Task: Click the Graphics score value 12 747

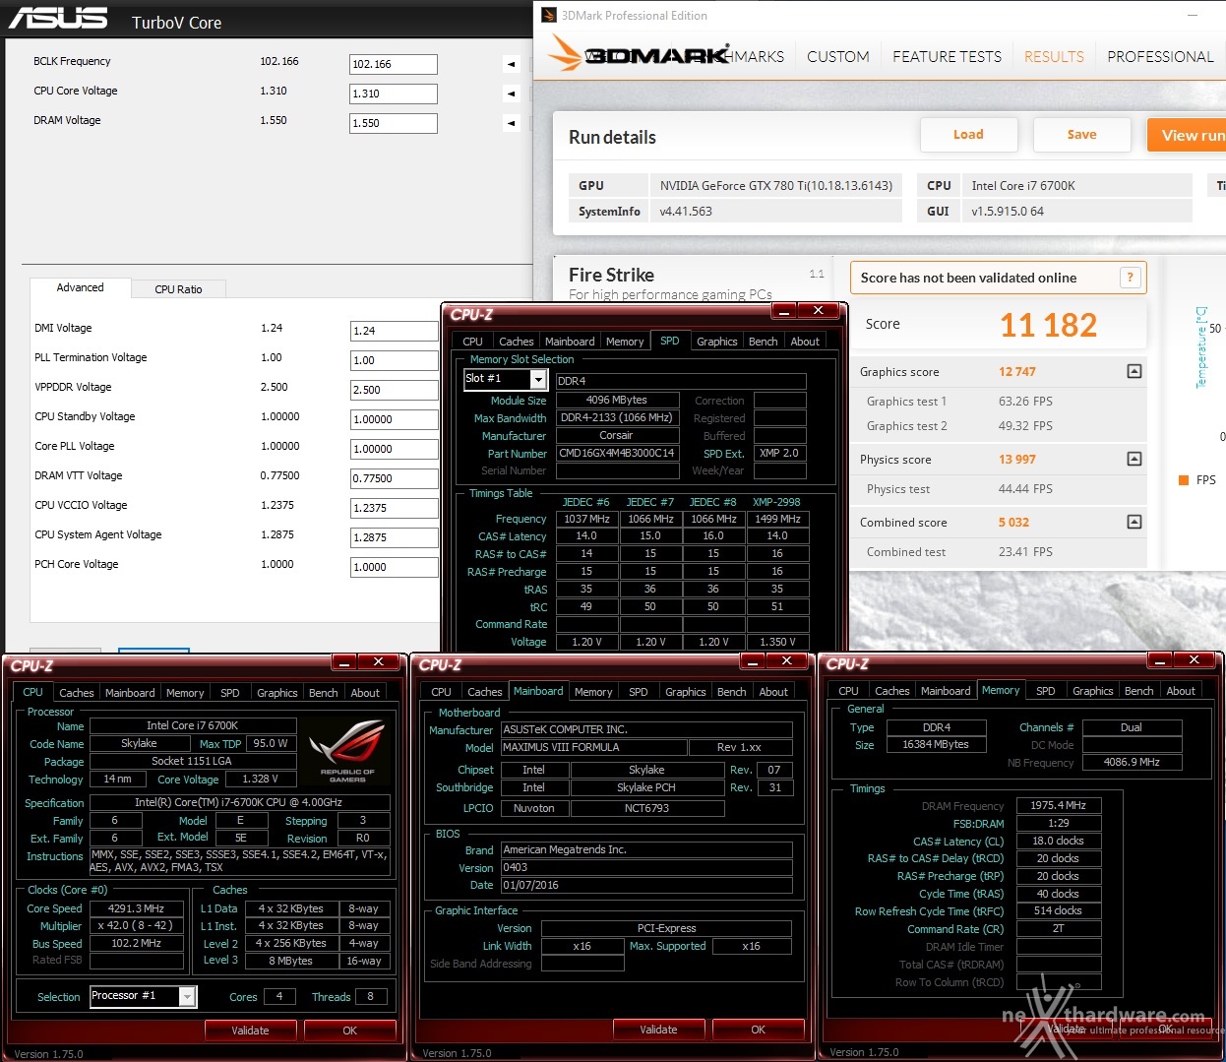Action: click(x=1017, y=371)
